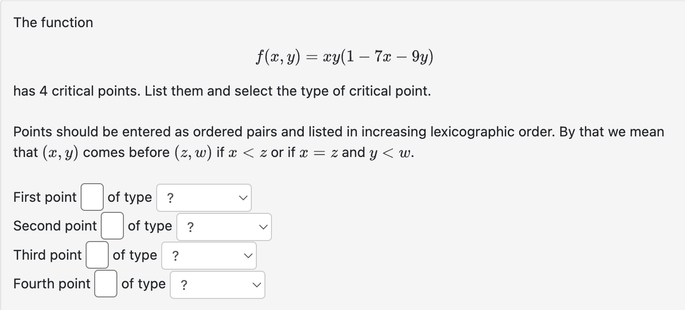Click the 'The function' heading text
The height and width of the screenshot is (310, 685).
[x=53, y=22]
